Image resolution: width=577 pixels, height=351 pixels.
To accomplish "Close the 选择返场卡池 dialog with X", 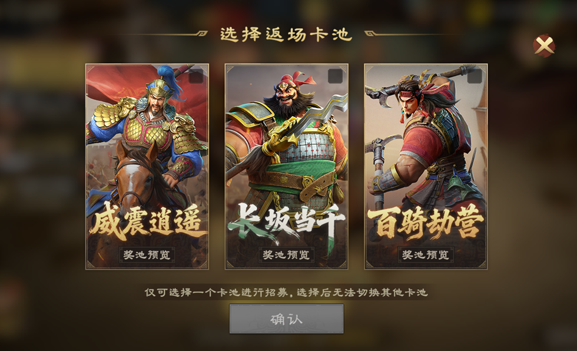I will pyautogui.click(x=544, y=46).
